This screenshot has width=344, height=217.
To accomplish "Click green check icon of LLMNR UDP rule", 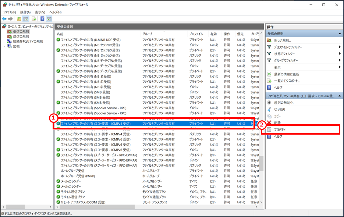I will (x=58, y=40).
